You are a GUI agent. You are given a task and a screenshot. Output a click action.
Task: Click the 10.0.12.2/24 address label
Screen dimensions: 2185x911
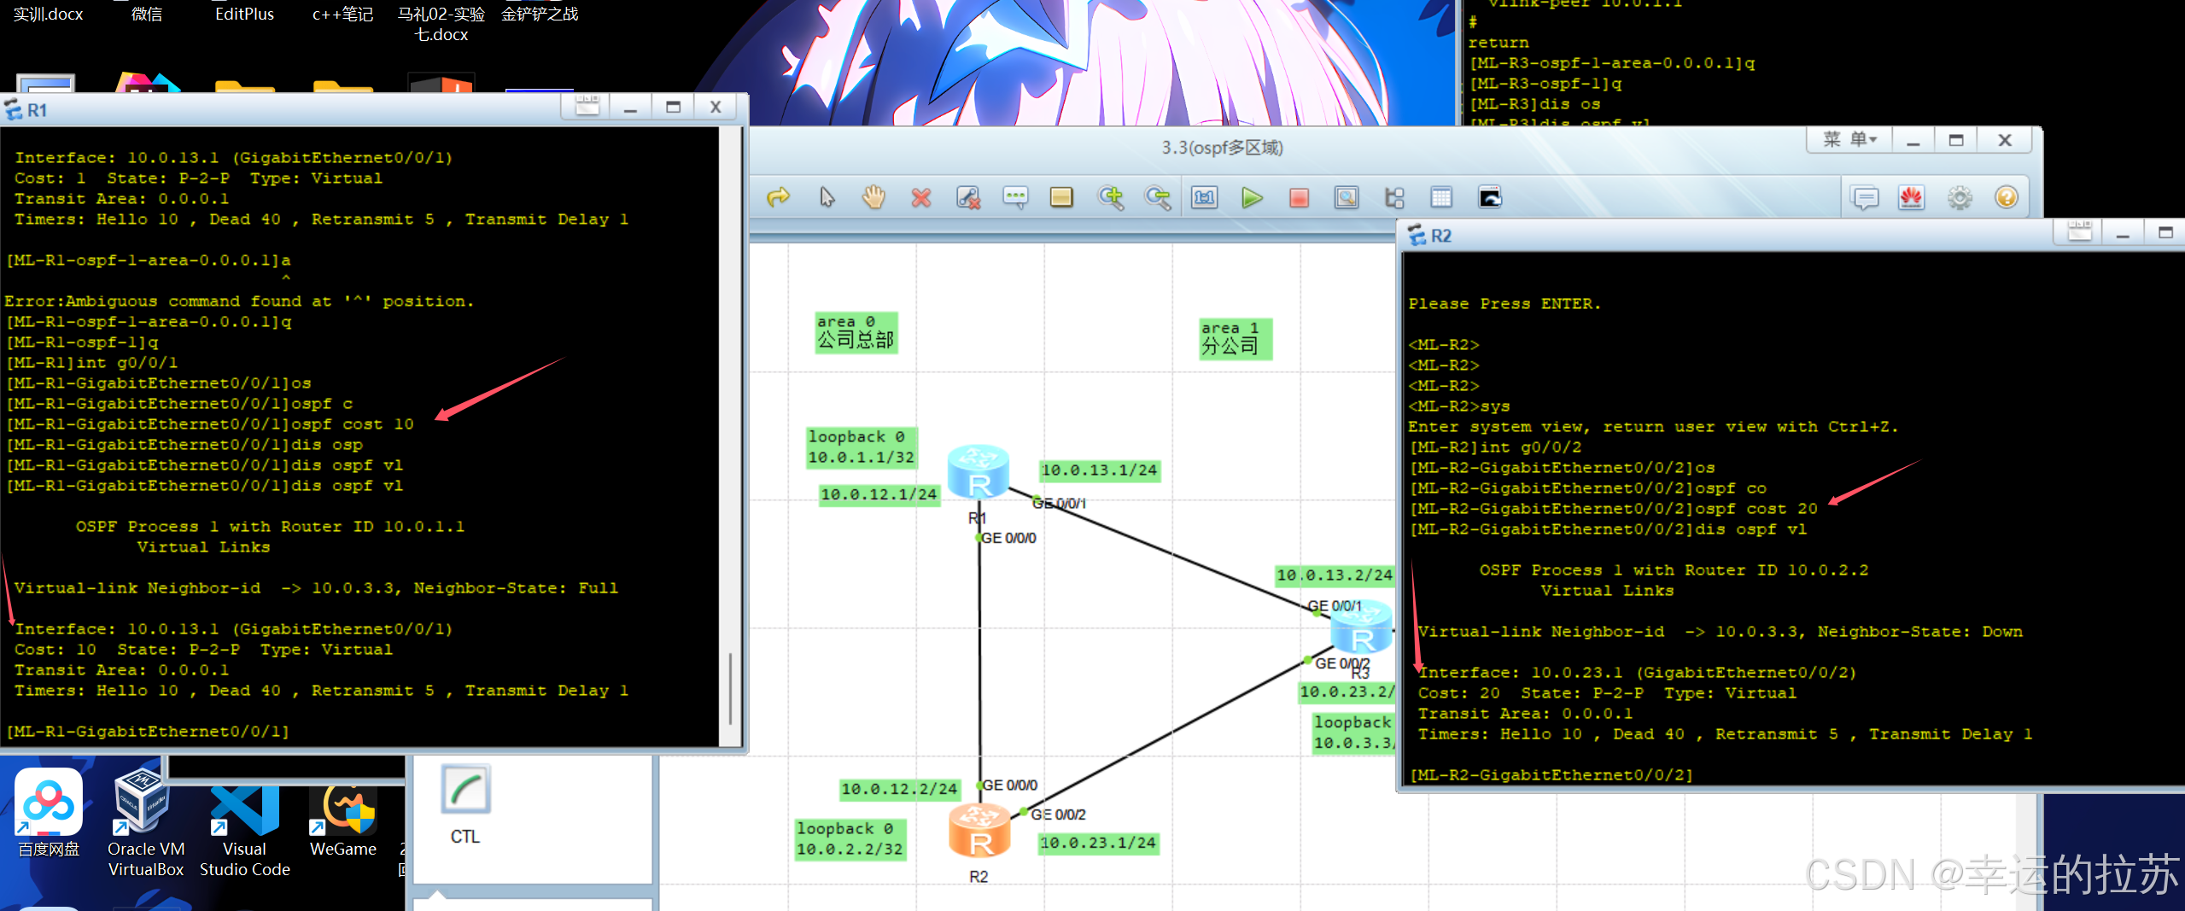(899, 789)
